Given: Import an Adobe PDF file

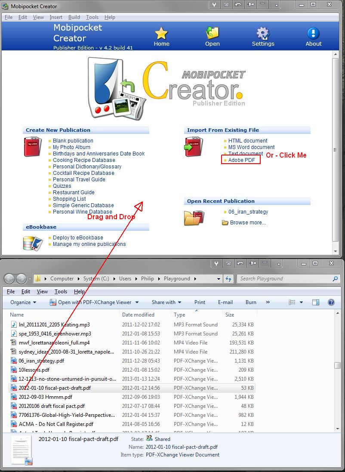Looking at the screenshot, I should [x=241, y=160].
